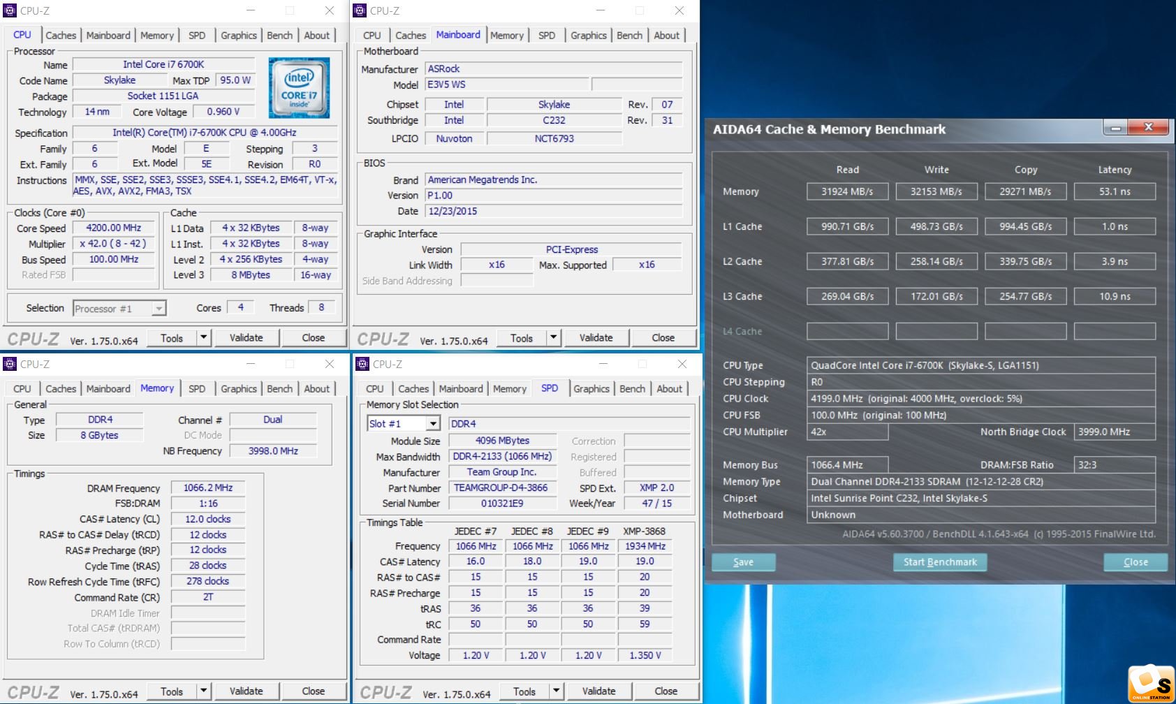The image size is (1176, 704).
Task: Switch to Caches tab in CPU window
Action: tap(61, 36)
